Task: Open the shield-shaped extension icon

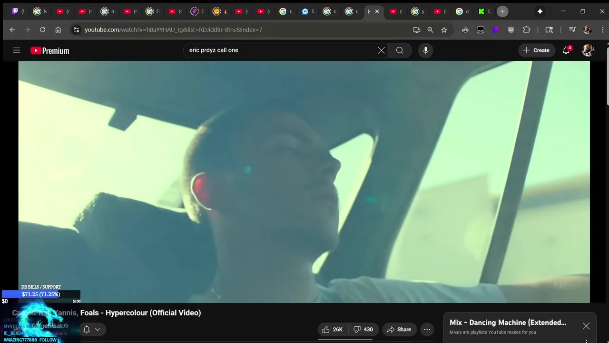Action: pos(511,30)
